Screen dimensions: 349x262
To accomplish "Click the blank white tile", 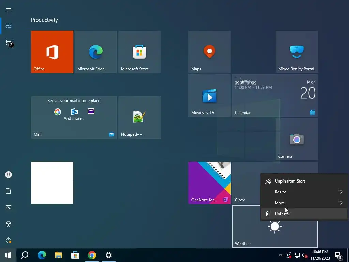I will (x=52, y=183).
